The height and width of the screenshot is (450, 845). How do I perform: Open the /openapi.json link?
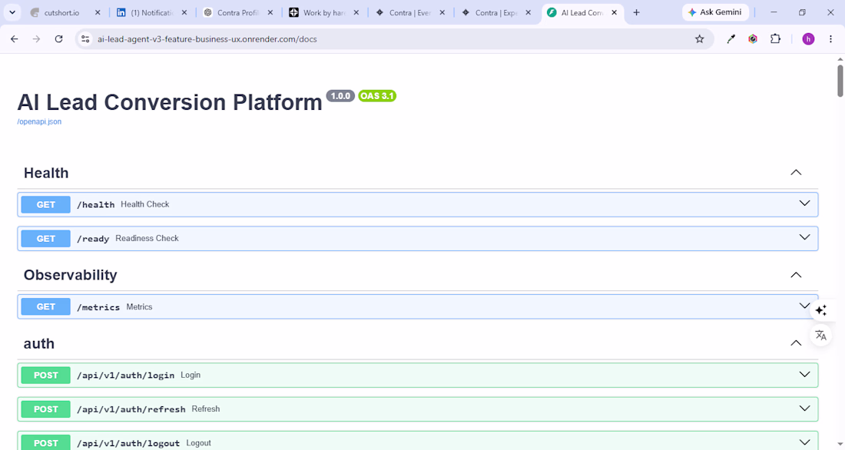pyautogui.click(x=39, y=122)
